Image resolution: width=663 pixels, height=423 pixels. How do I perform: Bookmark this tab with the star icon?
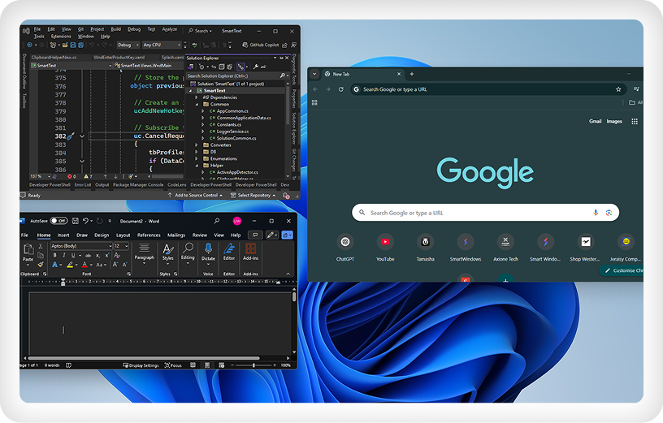(618, 89)
